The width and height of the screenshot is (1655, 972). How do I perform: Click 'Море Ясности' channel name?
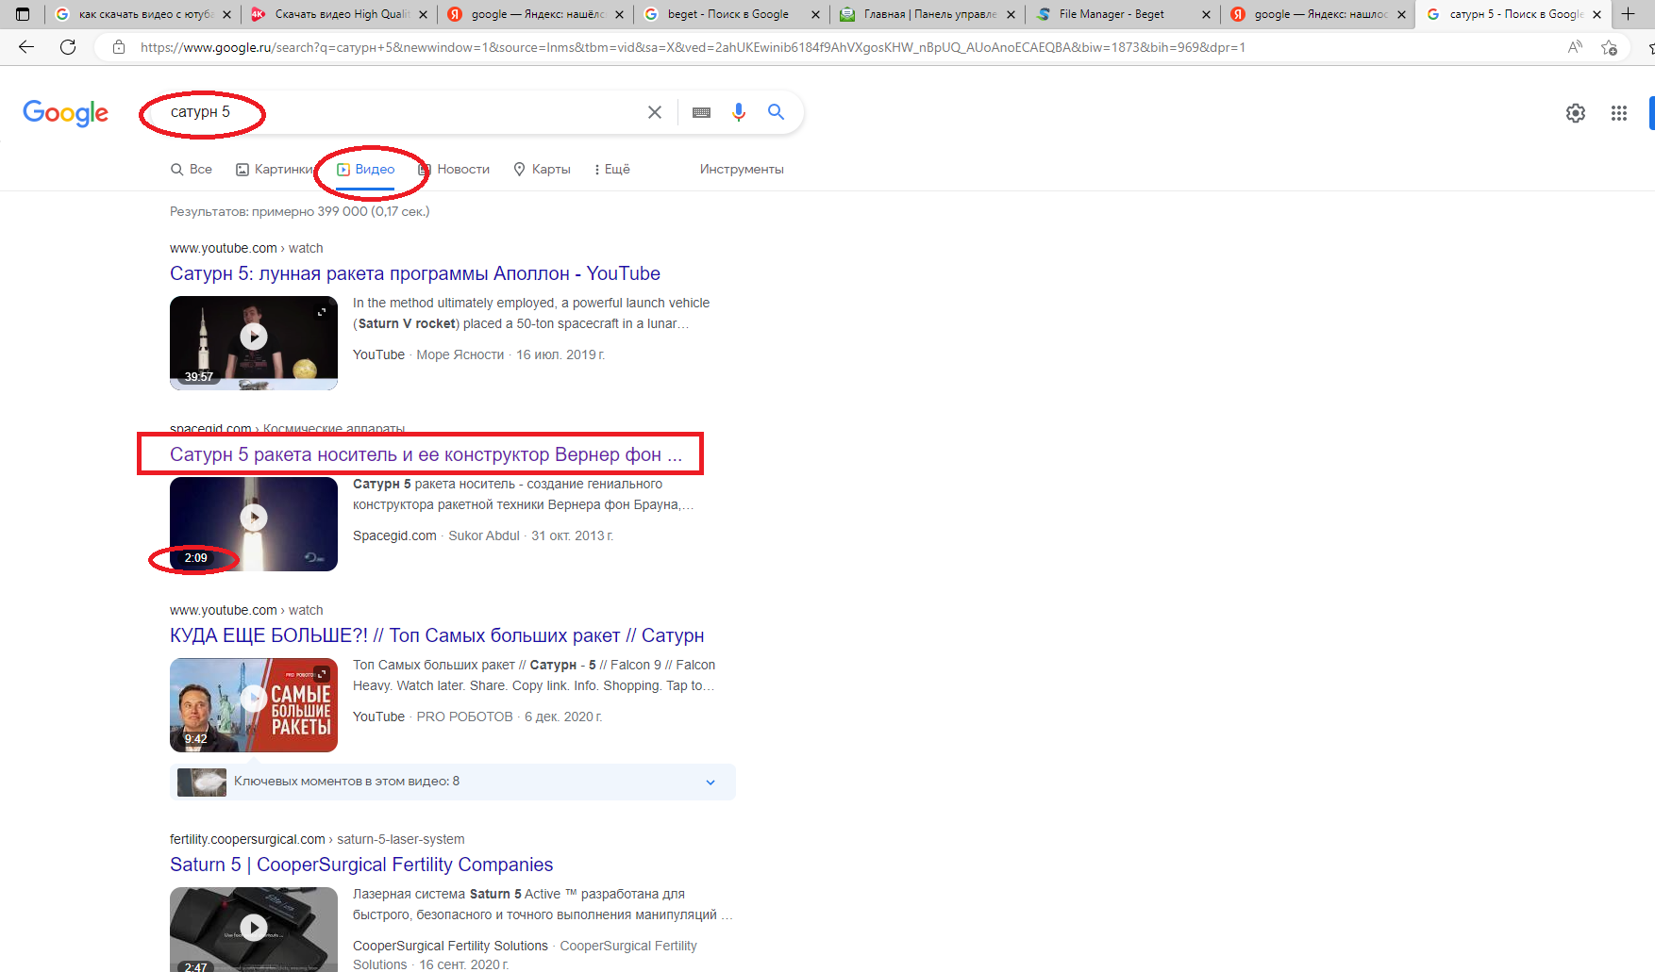460,354
